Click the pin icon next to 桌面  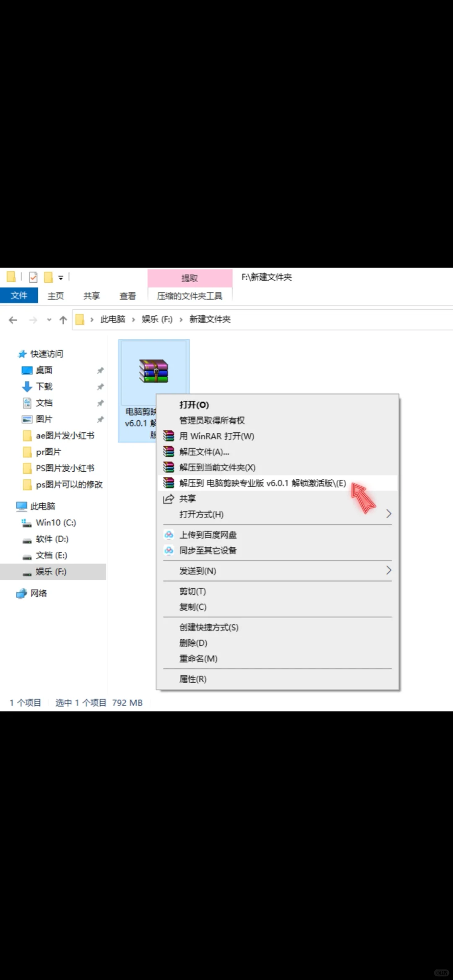[100, 371]
